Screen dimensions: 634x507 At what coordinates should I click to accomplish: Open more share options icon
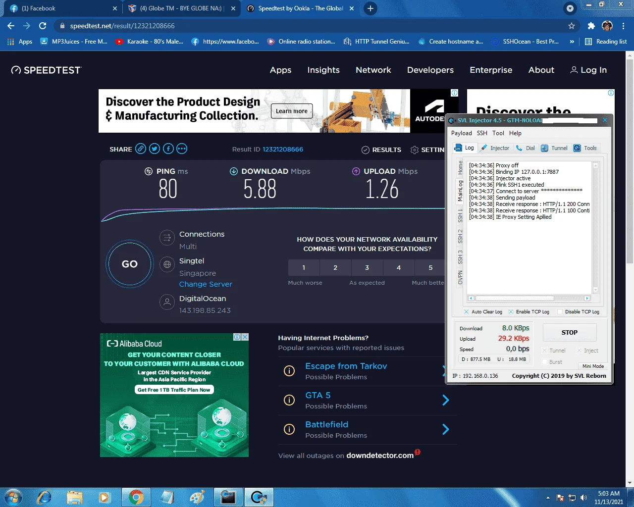coord(182,149)
